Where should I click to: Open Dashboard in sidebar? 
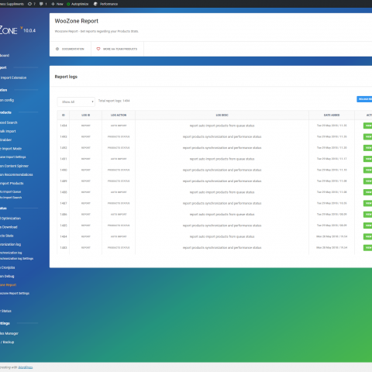(5, 56)
